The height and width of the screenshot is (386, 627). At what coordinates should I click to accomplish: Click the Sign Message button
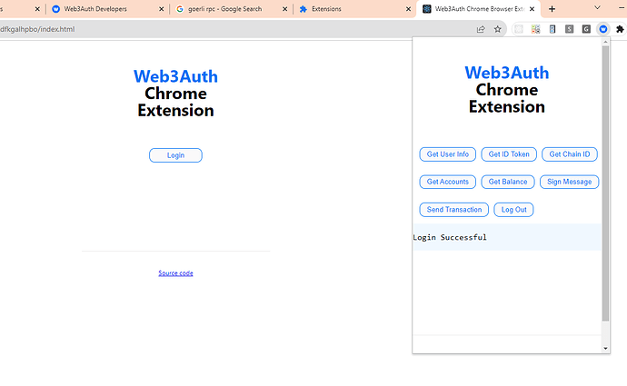pyautogui.click(x=569, y=182)
